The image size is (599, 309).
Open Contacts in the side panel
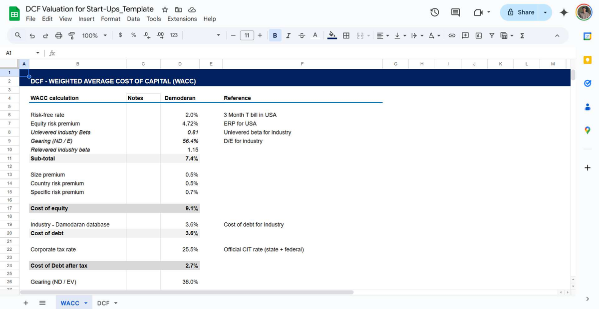587,107
